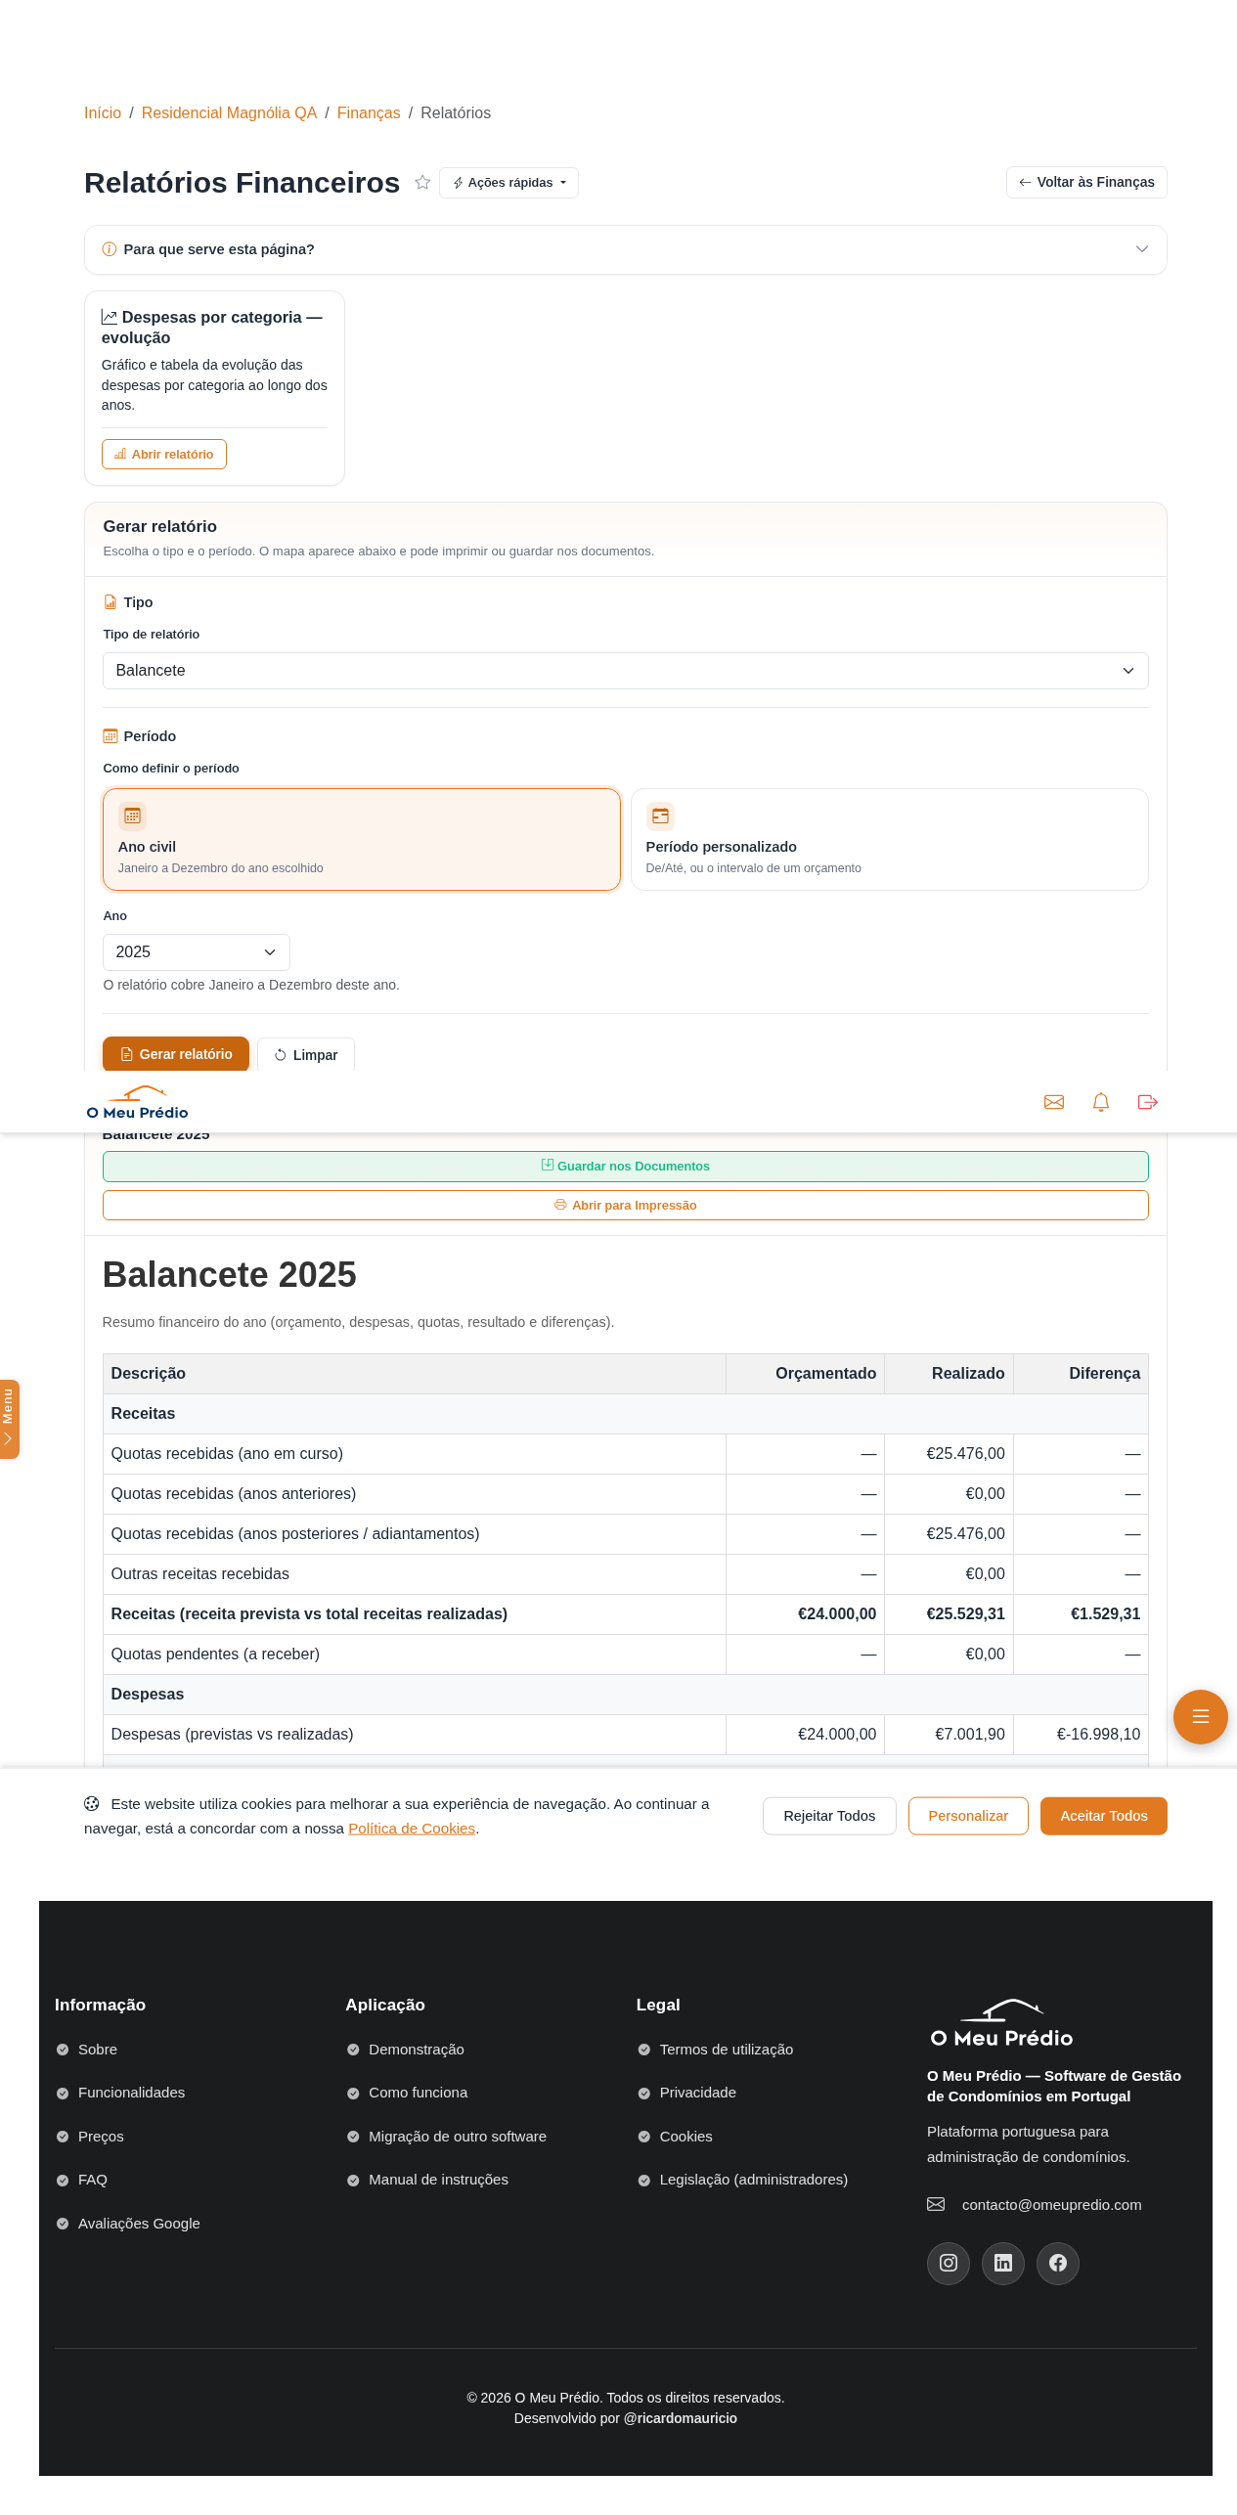Click the footer email envelope icon
Screen dimensions: 1237x2515
click(936, 2204)
